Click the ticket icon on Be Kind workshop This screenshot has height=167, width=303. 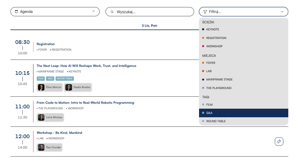point(279,142)
